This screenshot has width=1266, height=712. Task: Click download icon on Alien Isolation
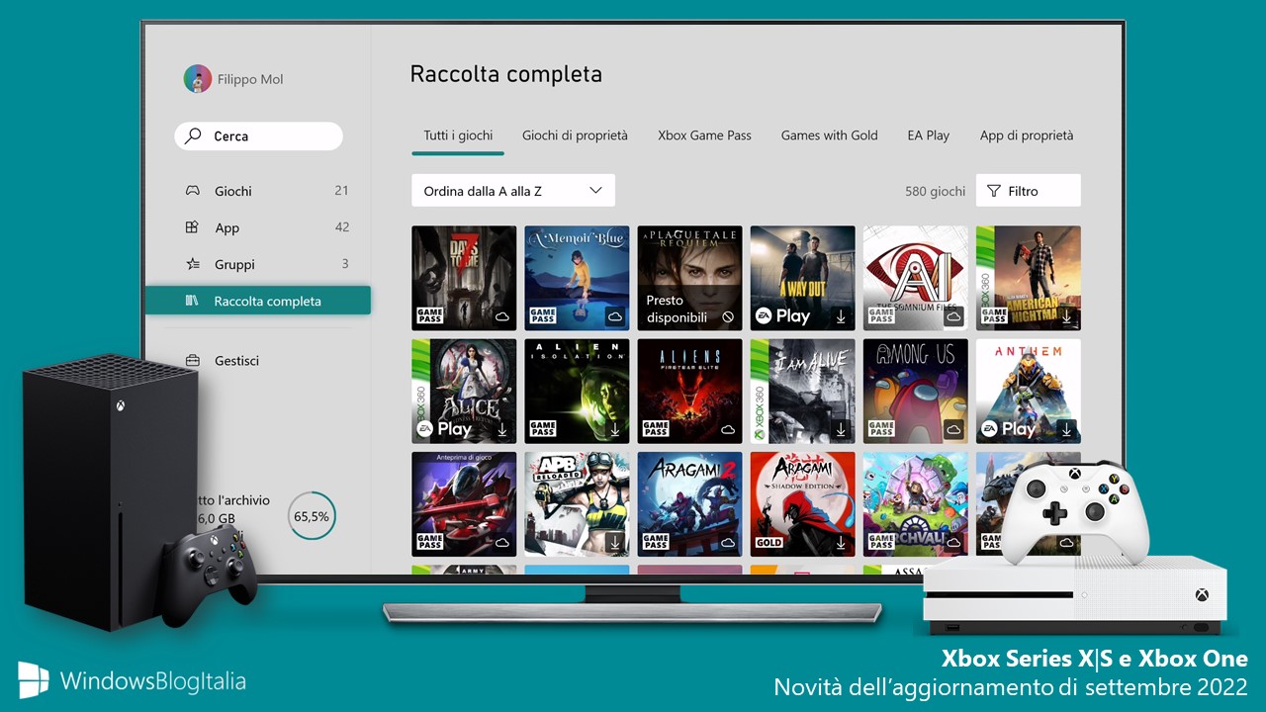(615, 429)
